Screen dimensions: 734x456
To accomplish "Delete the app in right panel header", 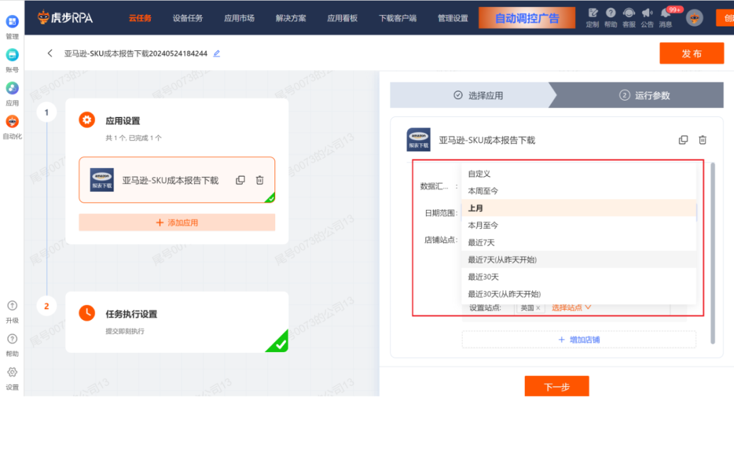I will pyautogui.click(x=702, y=139).
